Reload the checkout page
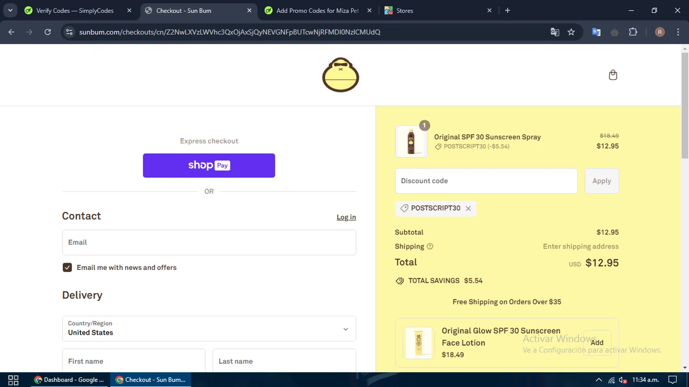 (48, 32)
